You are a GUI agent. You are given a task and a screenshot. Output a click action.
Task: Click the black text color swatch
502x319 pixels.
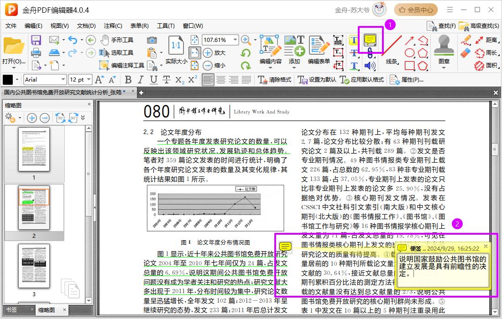coord(8,80)
